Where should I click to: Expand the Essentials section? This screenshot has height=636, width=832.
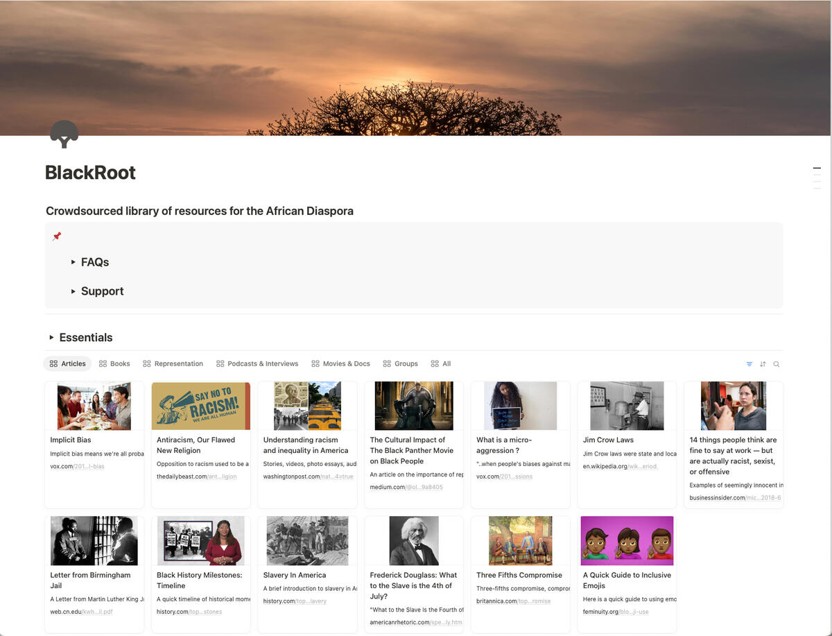(x=51, y=338)
